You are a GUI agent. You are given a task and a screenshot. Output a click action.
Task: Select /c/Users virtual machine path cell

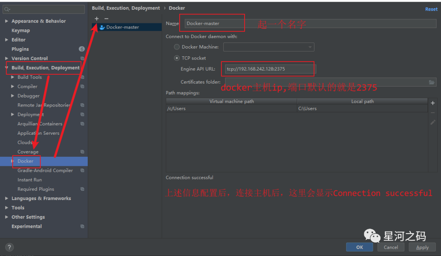click(x=232, y=109)
